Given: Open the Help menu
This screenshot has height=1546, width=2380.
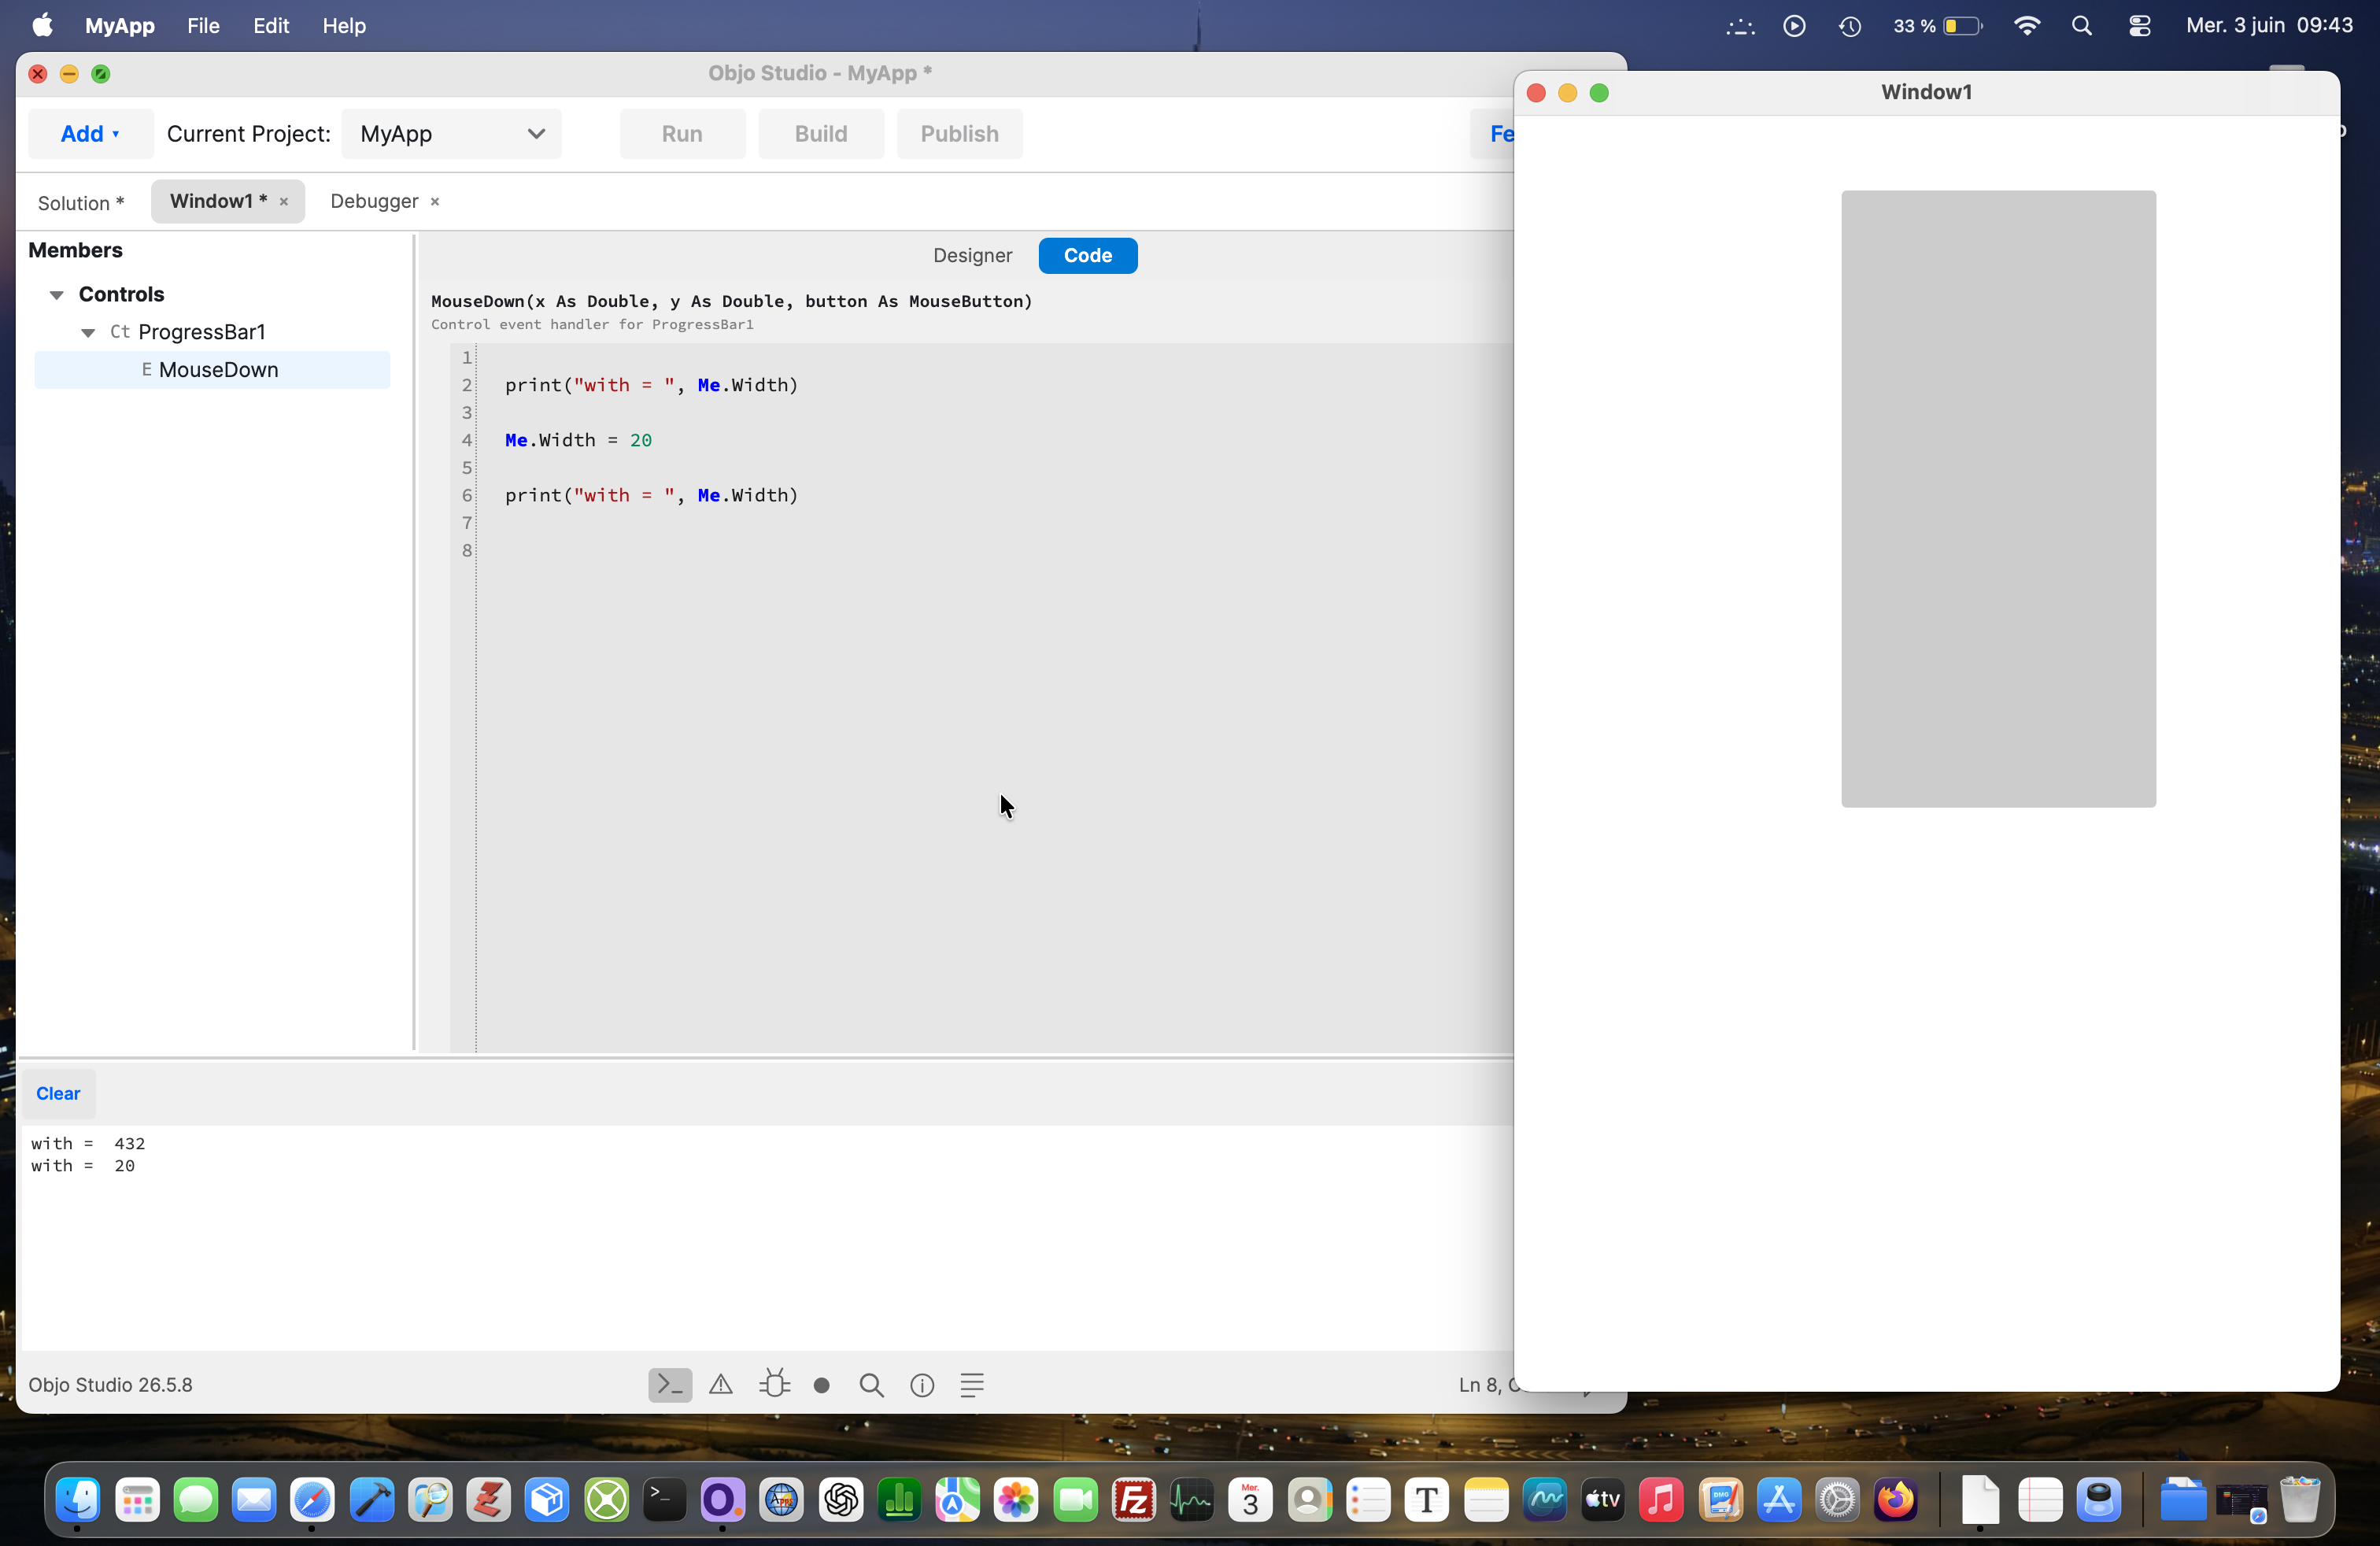Looking at the screenshot, I should 344,26.
